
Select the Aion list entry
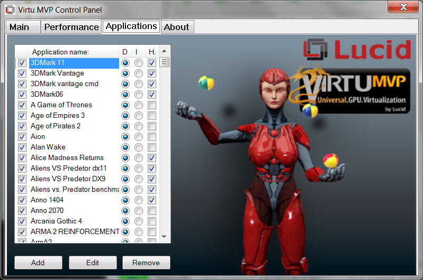click(x=74, y=136)
